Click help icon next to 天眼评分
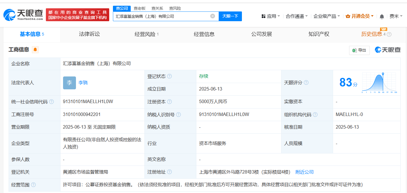The height and width of the screenshot is (193, 407). 306,83
